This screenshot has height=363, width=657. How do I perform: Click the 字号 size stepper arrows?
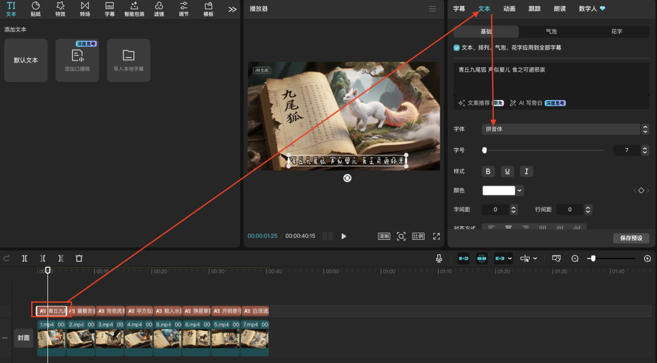pyautogui.click(x=645, y=150)
